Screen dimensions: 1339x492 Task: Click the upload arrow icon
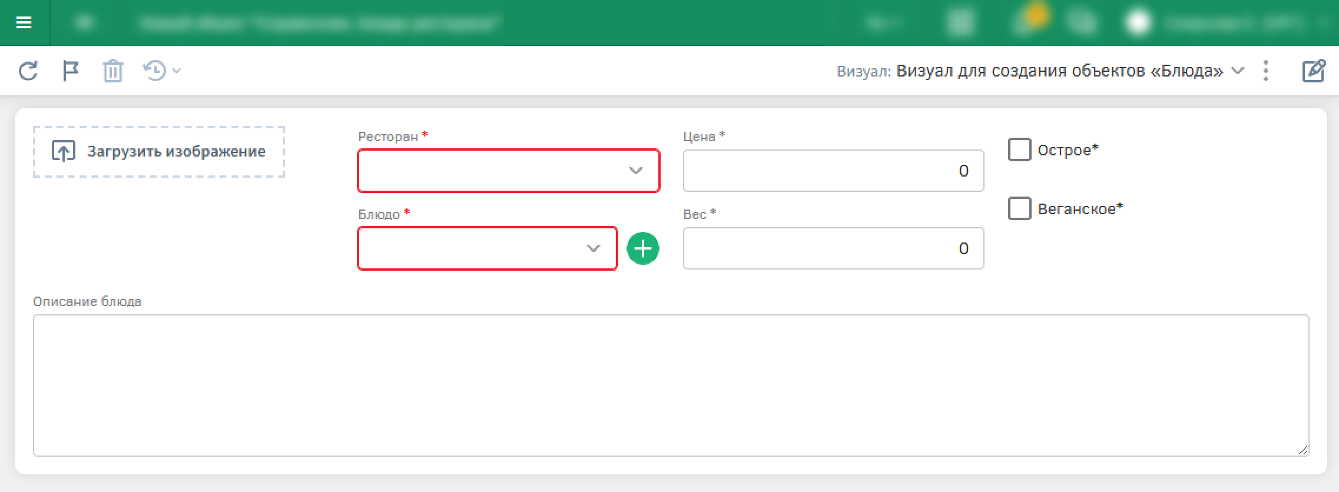click(x=63, y=151)
